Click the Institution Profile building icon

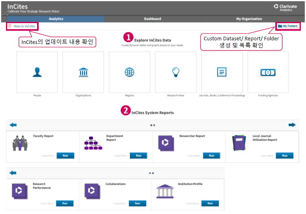(165, 191)
